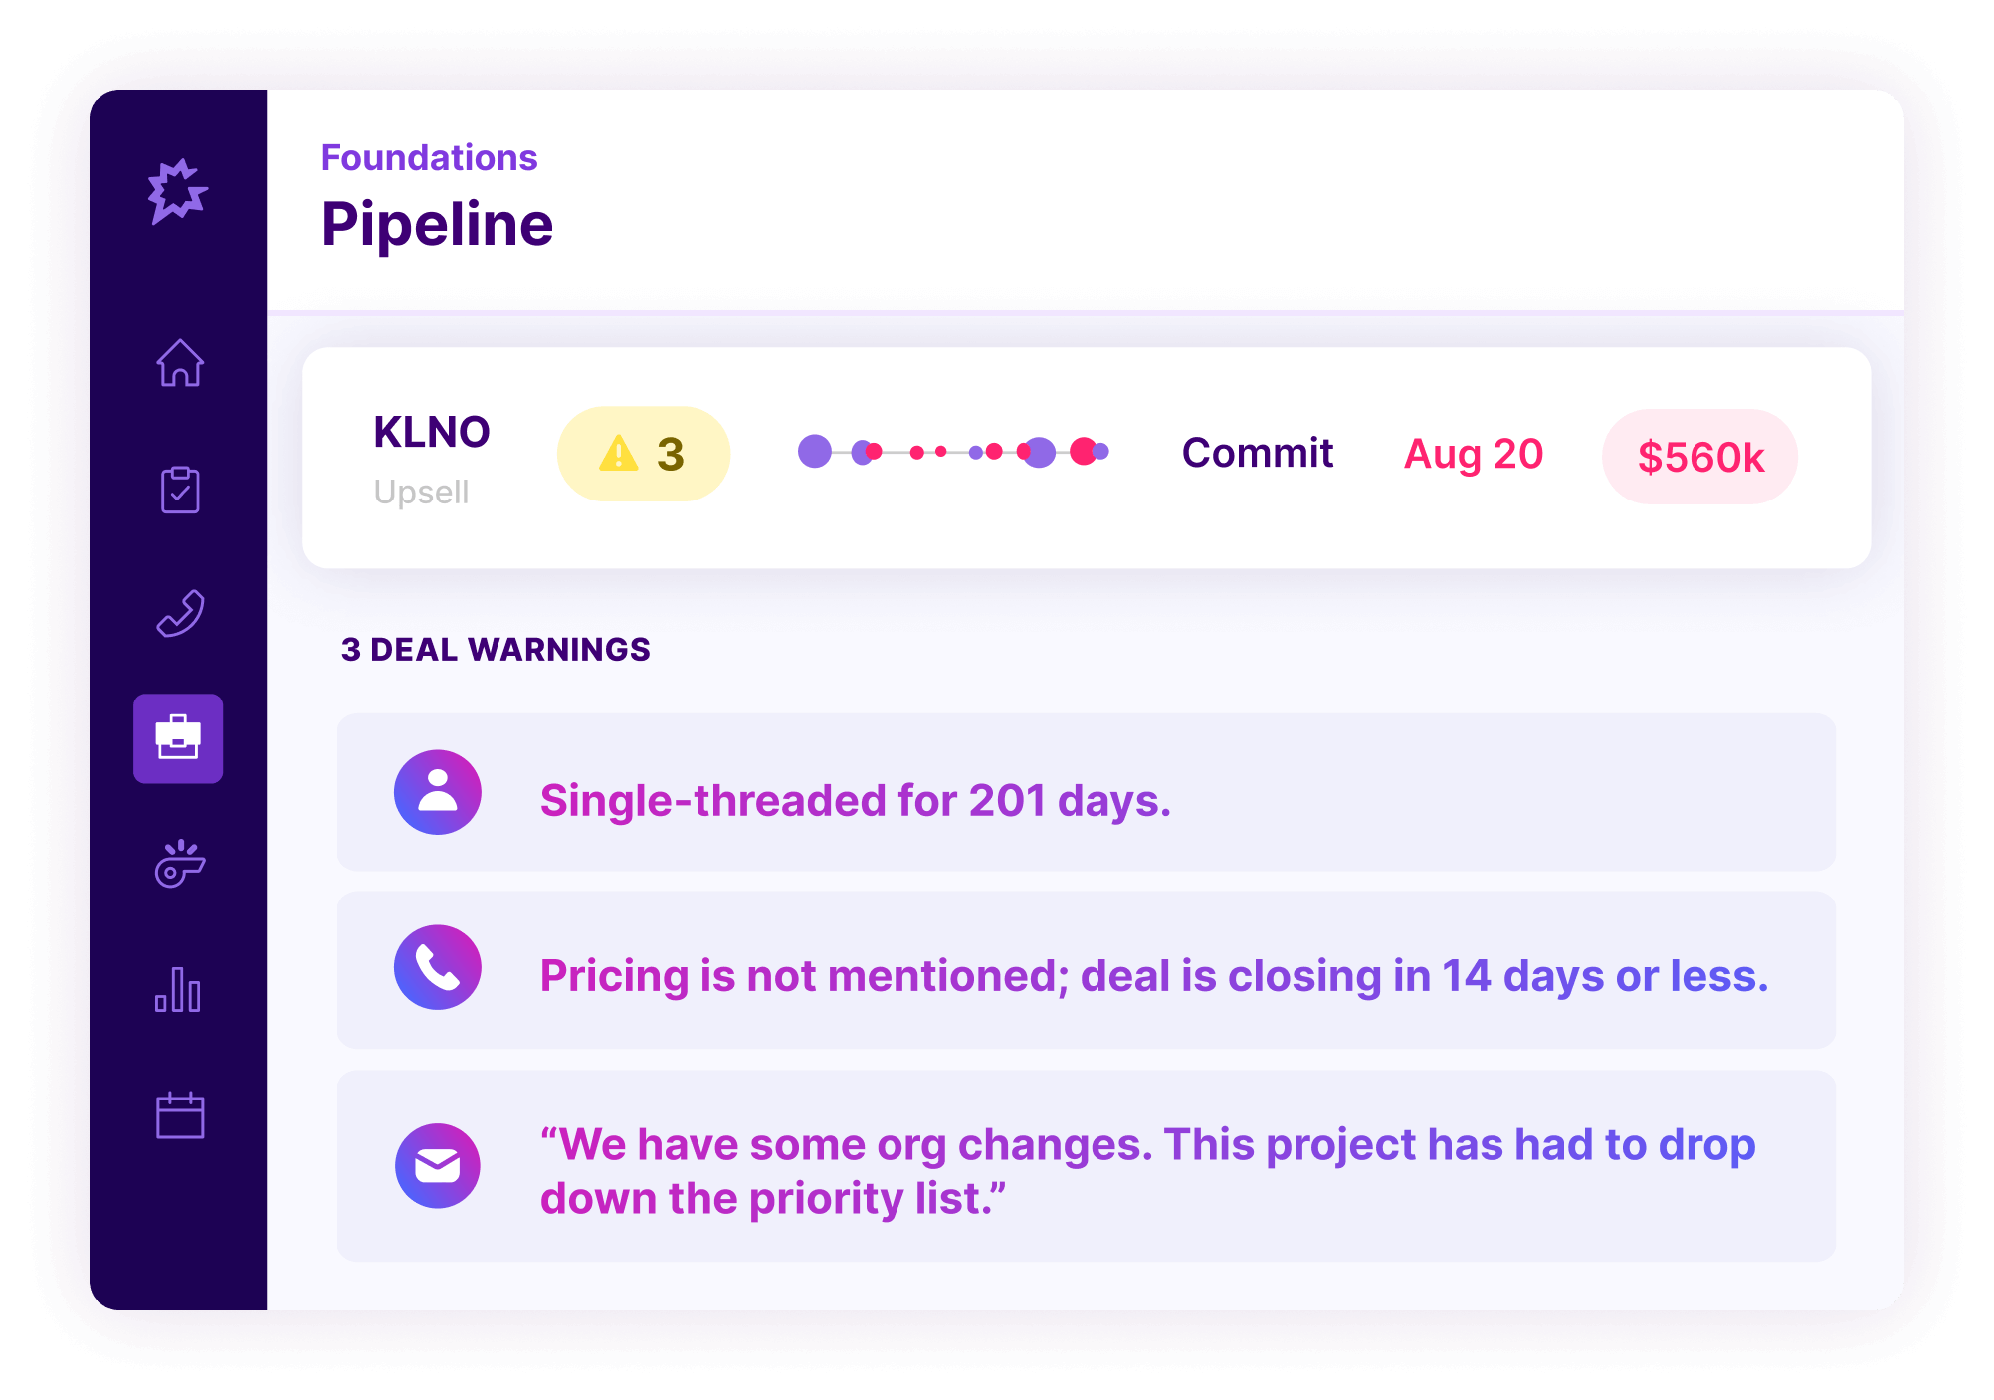View Analytics via the bar chart icon
Viewport: 1994px width, 1400px height.
click(x=179, y=988)
